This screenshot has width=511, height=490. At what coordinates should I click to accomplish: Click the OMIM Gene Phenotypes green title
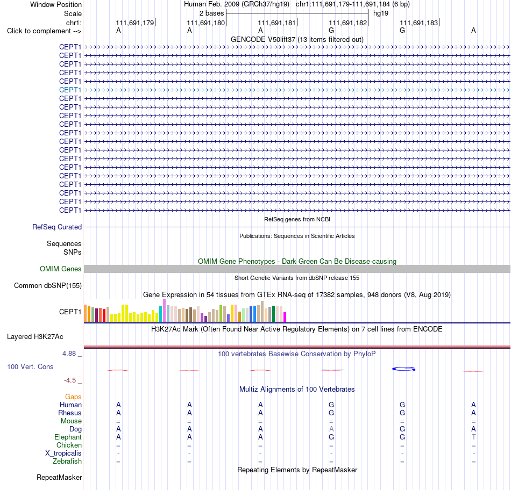coord(297,262)
